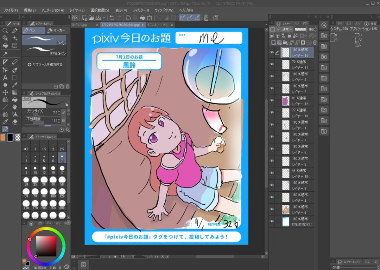The image size is (380, 270).
Task: Delete layer using trash icon
Action: pyautogui.click(x=315, y=42)
